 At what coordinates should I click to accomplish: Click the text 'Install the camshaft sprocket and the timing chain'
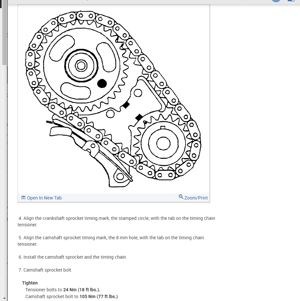coord(75,257)
